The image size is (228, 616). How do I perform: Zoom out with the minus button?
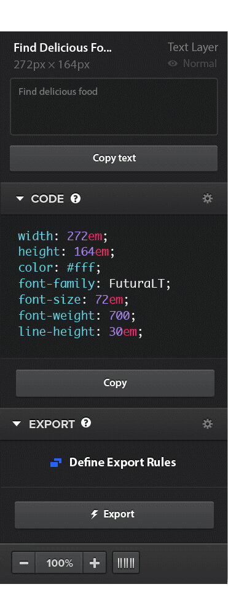24,563
